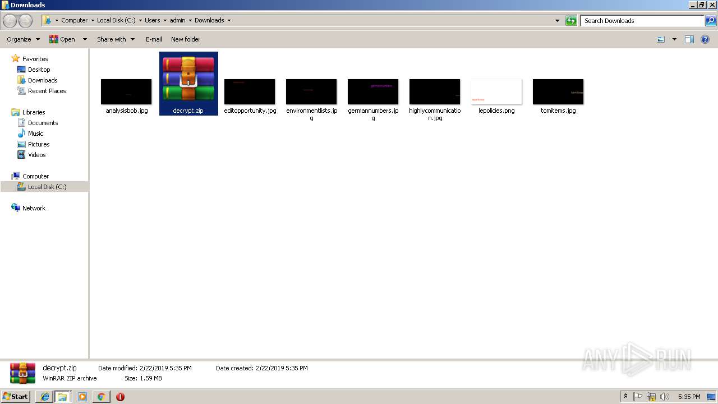Launch Internet Explorer from the taskbar
The width and height of the screenshot is (718, 404).
click(45, 397)
